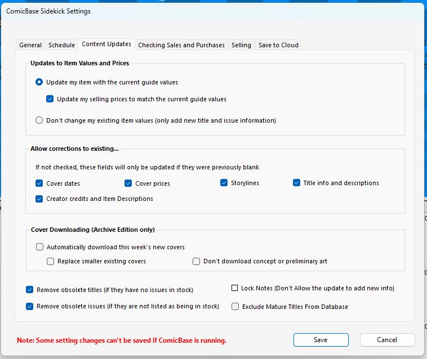Image resolution: width=427 pixels, height=359 pixels.
Task: Click the 'Allow corrections to existing...' heading
Action: [x=74, y=149]
